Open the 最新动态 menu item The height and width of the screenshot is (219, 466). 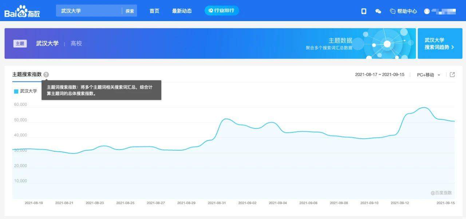click(182, 11)
